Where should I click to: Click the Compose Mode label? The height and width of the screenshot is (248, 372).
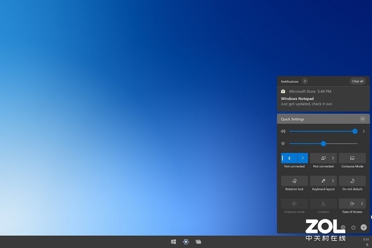(352, 167)
